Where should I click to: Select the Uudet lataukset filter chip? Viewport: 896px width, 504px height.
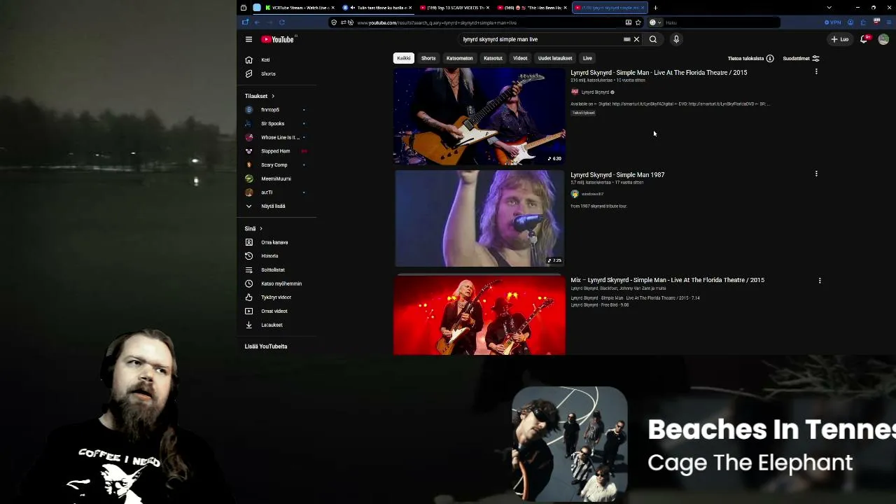click(555, 58)
